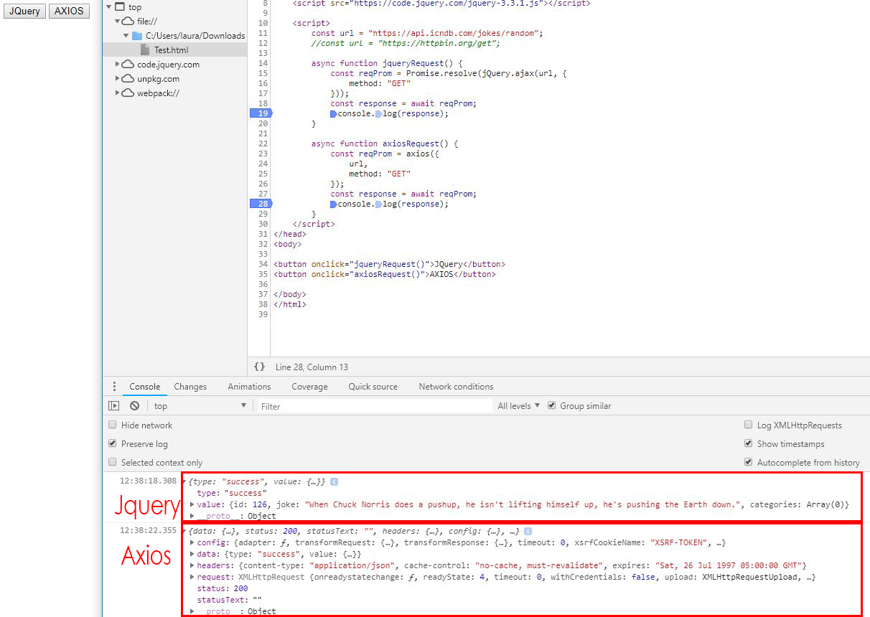Image resolution: width=870 pixels, height=617 pixels.
Task: Expand the config property in Axios response
Action: (192, 542)
